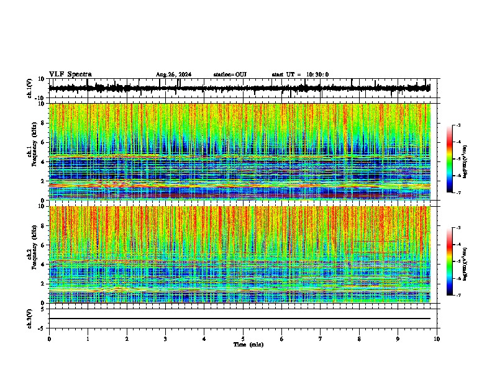Click the flat ch.3 voltage line

click(239, 319)
